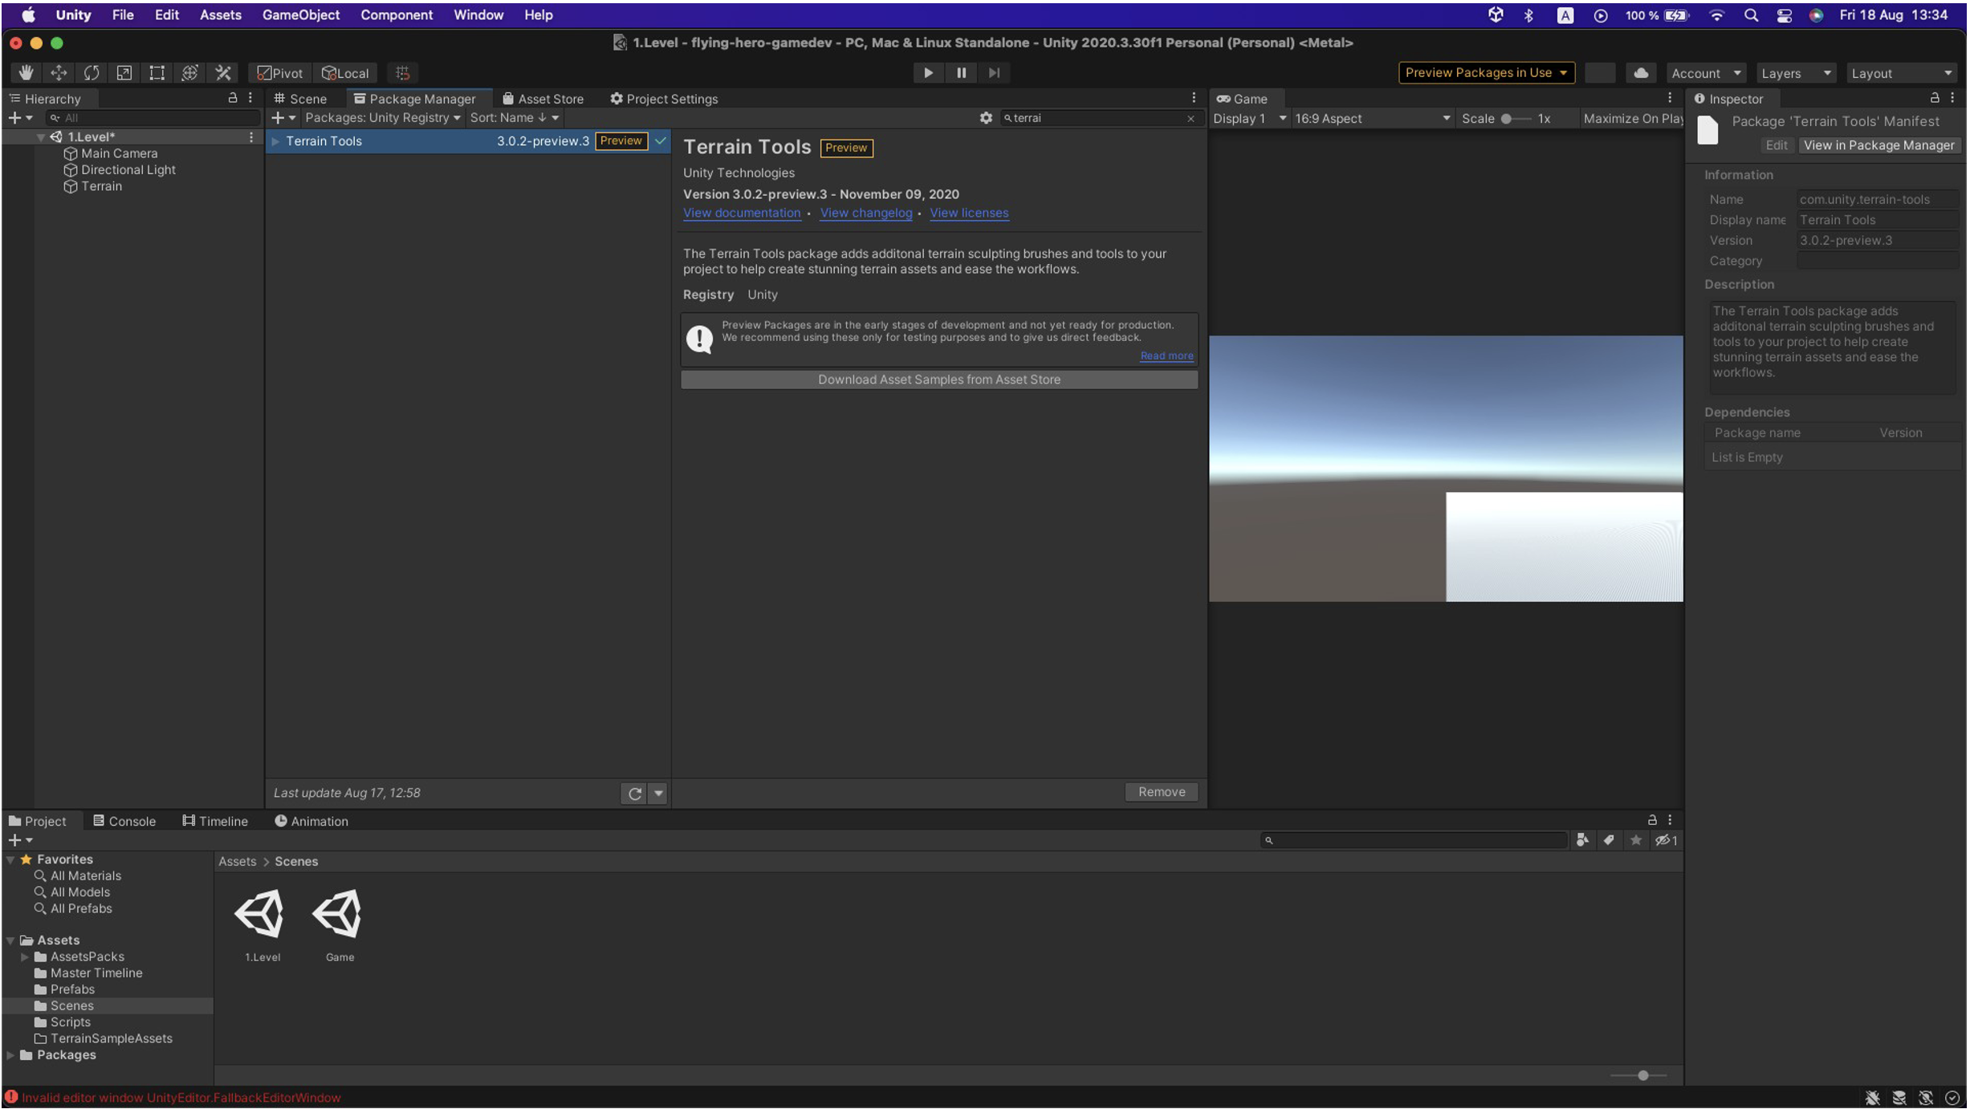
Task: Switch to the Console tab
Action: tap(124, 821)
